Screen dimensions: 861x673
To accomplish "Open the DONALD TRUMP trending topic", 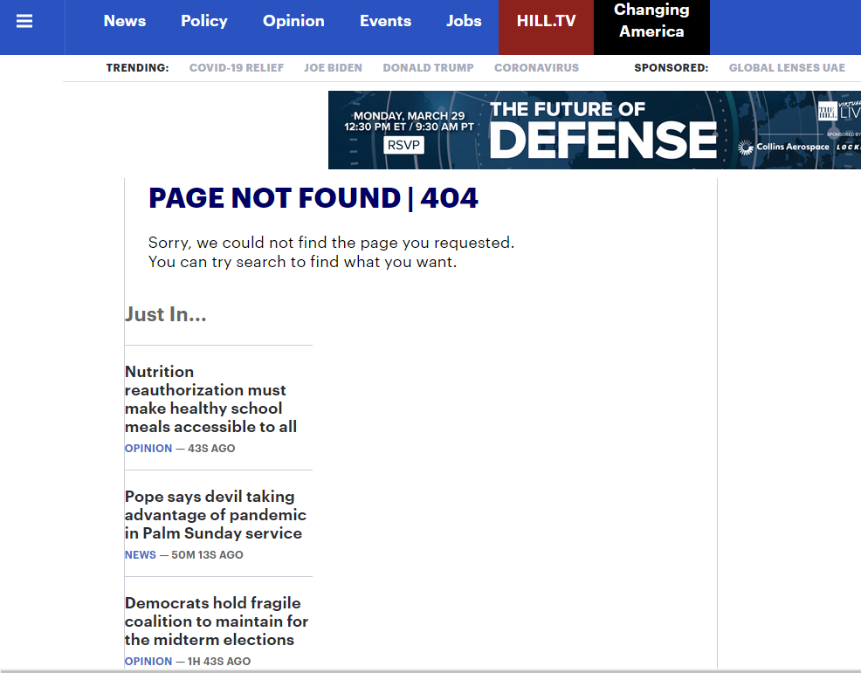I will tap(428, 67).
